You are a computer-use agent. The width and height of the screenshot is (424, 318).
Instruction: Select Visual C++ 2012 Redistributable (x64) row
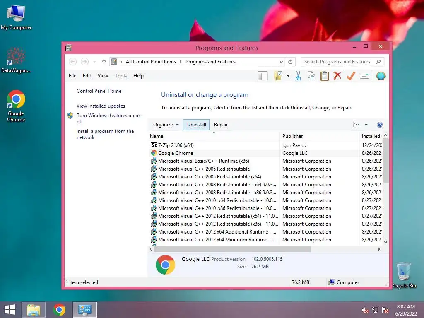tap(266, 216)
